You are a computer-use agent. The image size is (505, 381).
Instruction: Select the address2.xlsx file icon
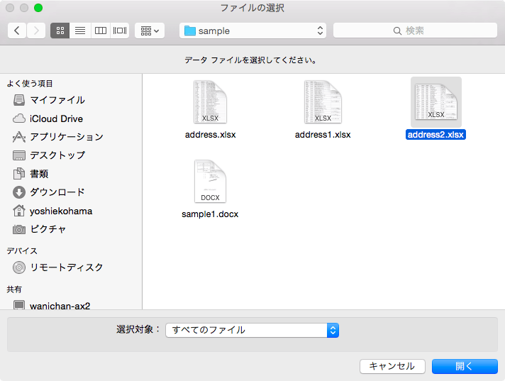click(436, 102)
